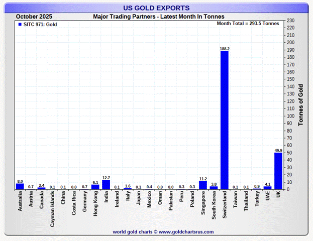
Task: Click the Tonnes of Gold axis title
Action: [x=301, y=104]
